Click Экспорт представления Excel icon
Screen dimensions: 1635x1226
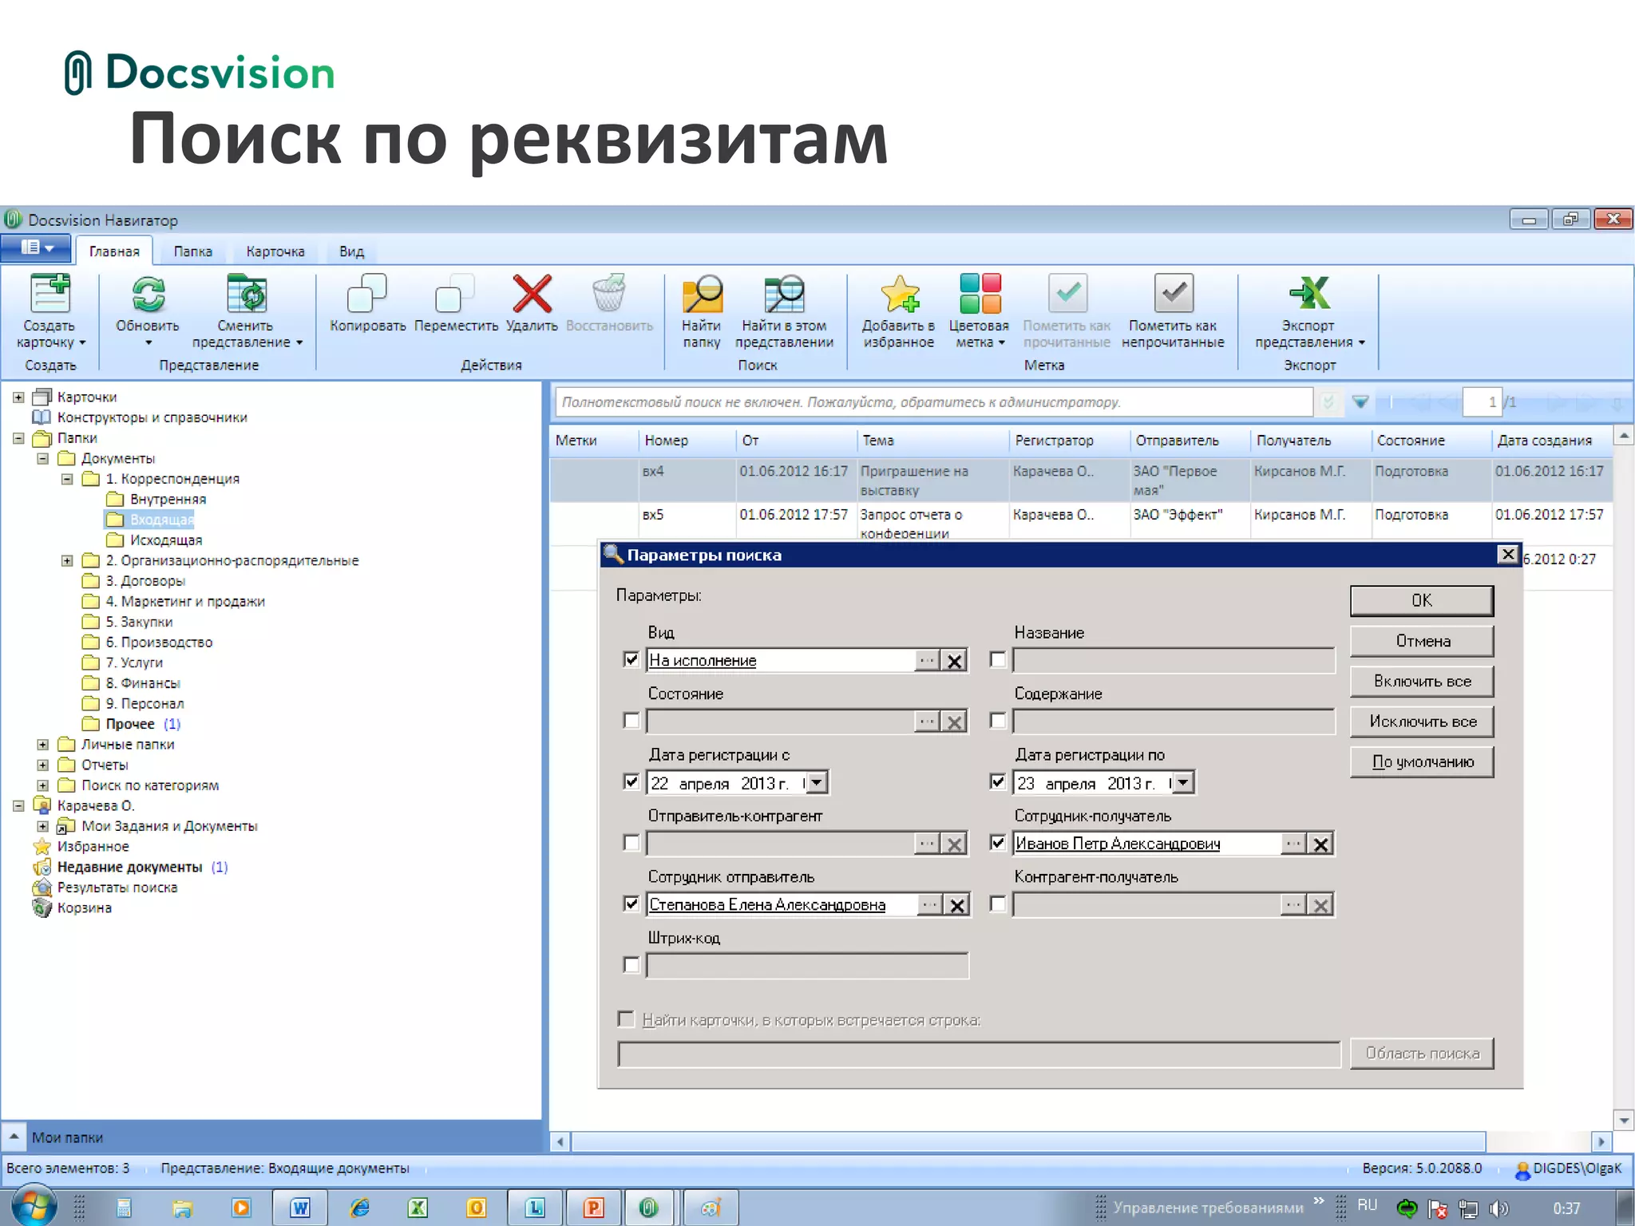coord(1309,293)
